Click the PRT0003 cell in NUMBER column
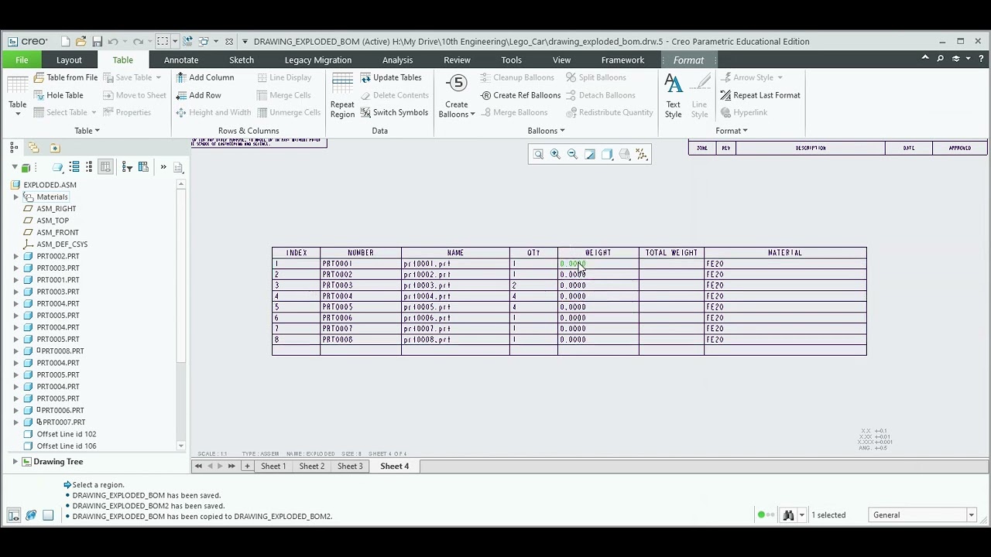This screenshot has height=557, width=991. coord(360,285)
